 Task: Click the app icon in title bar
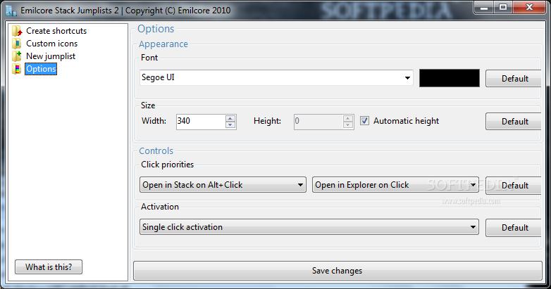click(11, 11)
